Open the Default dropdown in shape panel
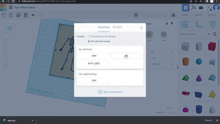Screen dimensions: 220x124 click(162, 64)
